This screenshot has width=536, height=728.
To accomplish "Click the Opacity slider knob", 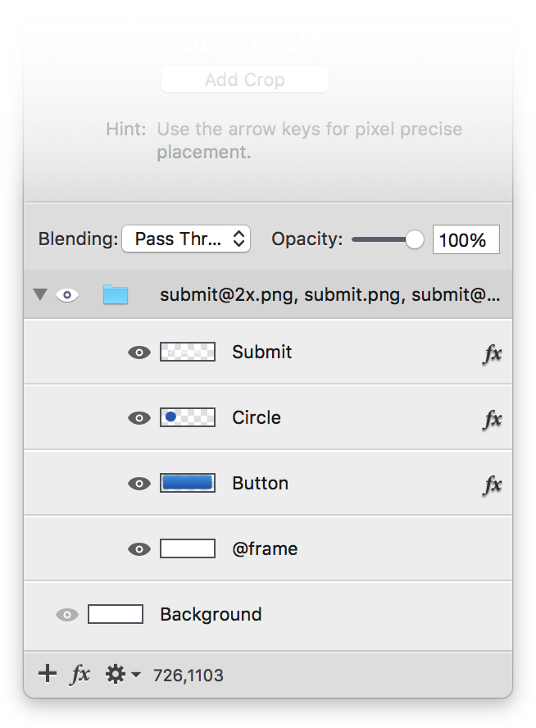I will tap(415, 239).
